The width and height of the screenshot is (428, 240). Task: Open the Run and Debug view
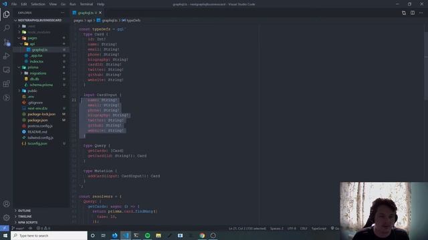click(6, 56)
